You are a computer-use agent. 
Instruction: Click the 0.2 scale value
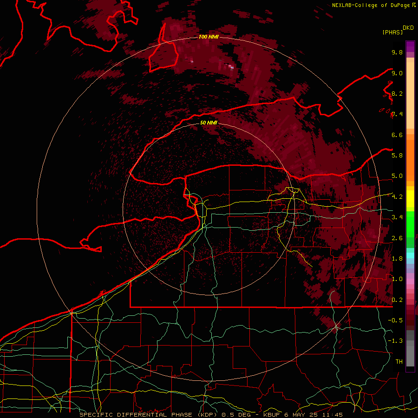coord(397,300)
